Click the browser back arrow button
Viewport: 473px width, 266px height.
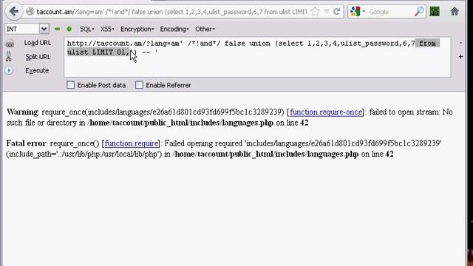[13, 12]
